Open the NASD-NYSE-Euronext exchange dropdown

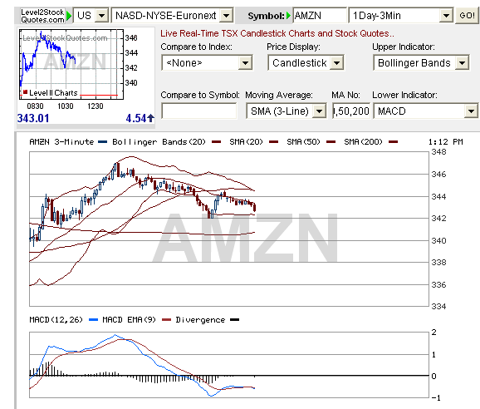173,15
